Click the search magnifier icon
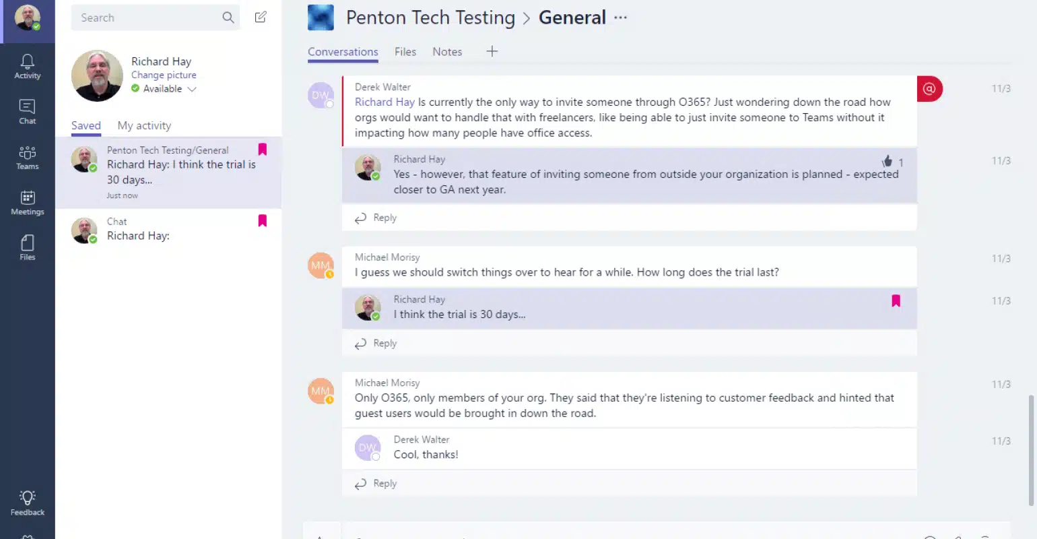This screenshot has height=539, width=1037. [228, 18]
